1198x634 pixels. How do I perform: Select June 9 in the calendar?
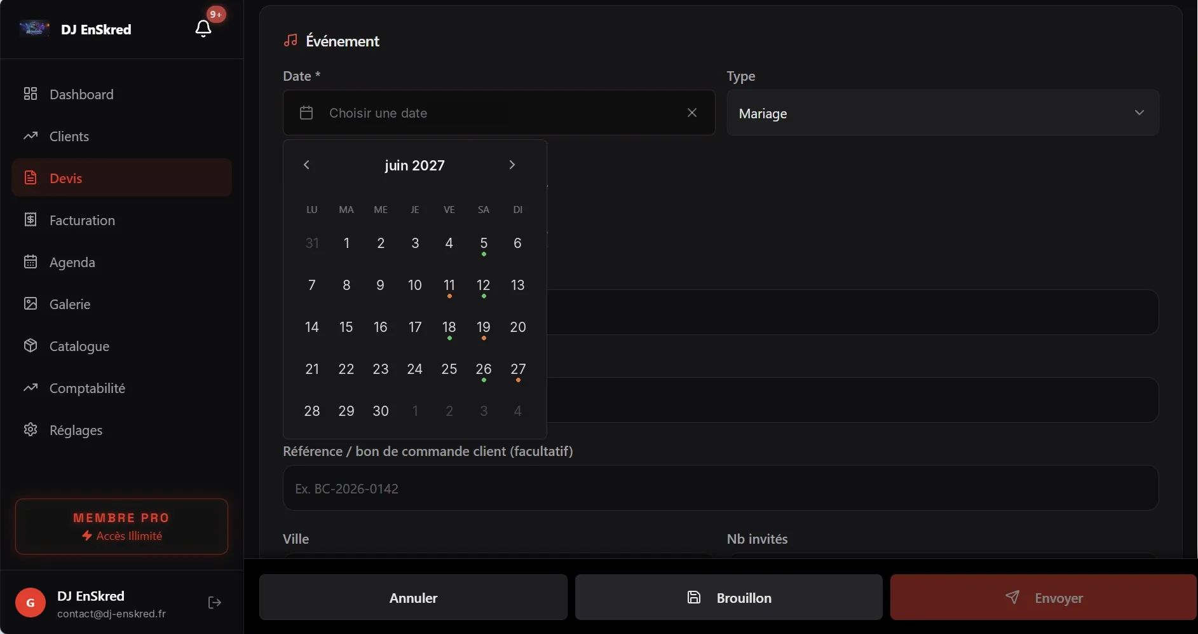pyautogui.click(x=381, y=285)
